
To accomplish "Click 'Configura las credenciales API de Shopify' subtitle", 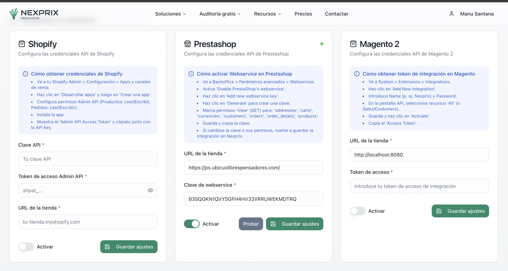I will 66,54.
